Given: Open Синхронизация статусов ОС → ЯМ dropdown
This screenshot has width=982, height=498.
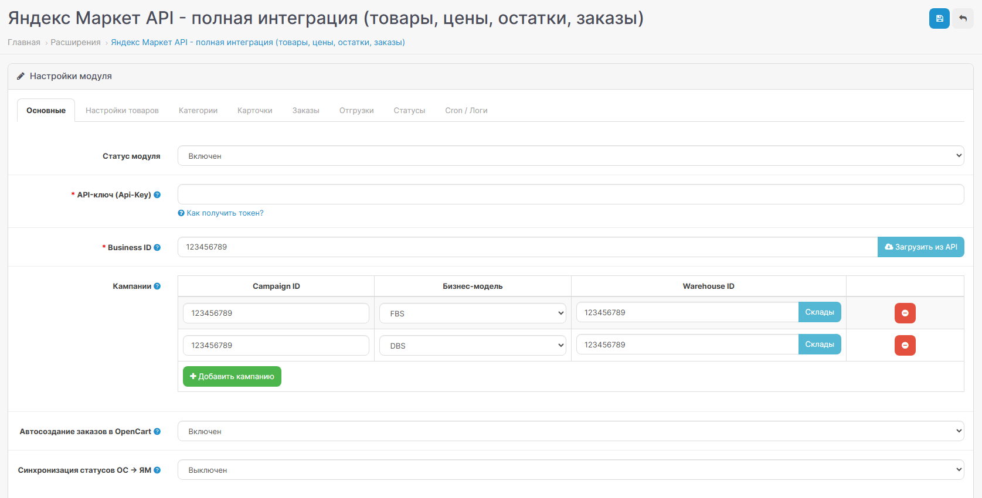Looking at the screenshot, I should [x=570, y=470].
